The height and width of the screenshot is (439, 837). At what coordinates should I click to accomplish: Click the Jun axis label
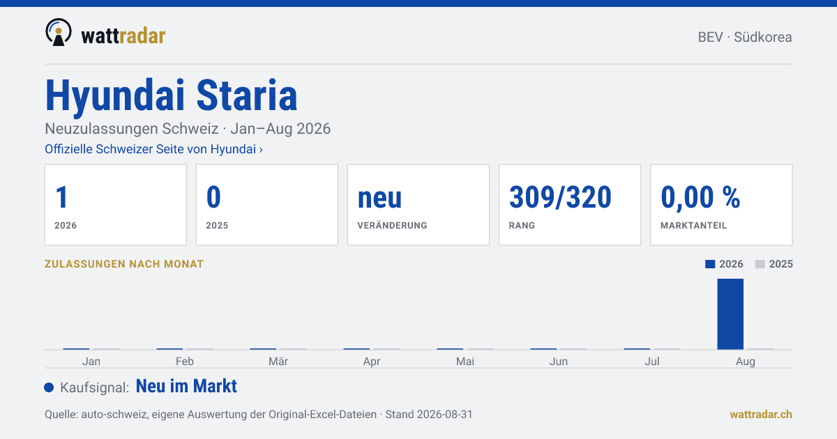click(559, 361)
